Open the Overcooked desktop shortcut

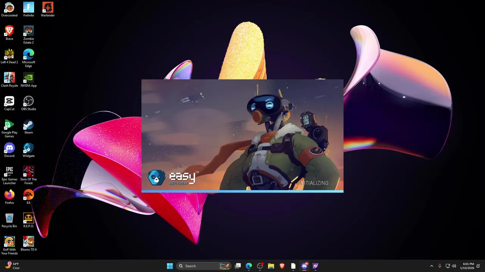pos(9,9)
